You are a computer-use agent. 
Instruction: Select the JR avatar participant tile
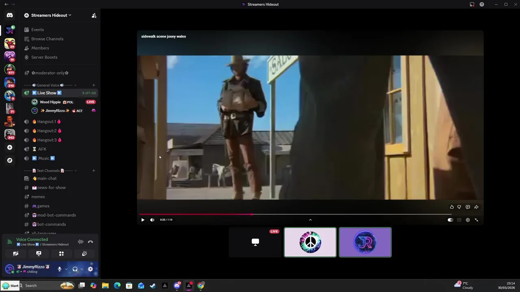coord(365,242)
